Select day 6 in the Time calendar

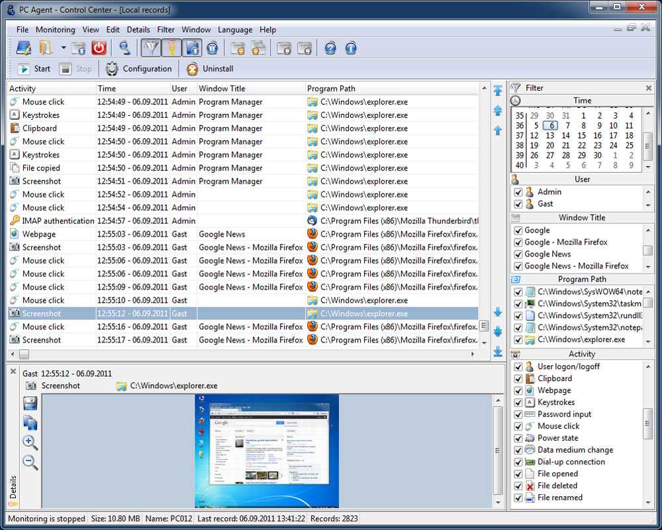(551, 125)
